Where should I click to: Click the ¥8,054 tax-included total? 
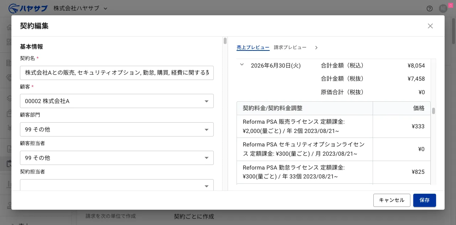(x=416, y=66)
